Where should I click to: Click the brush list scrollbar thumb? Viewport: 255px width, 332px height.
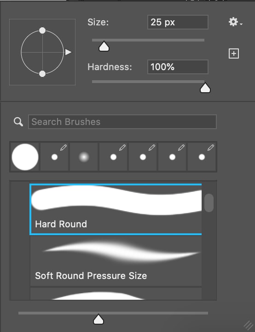(x=209, y=202)
